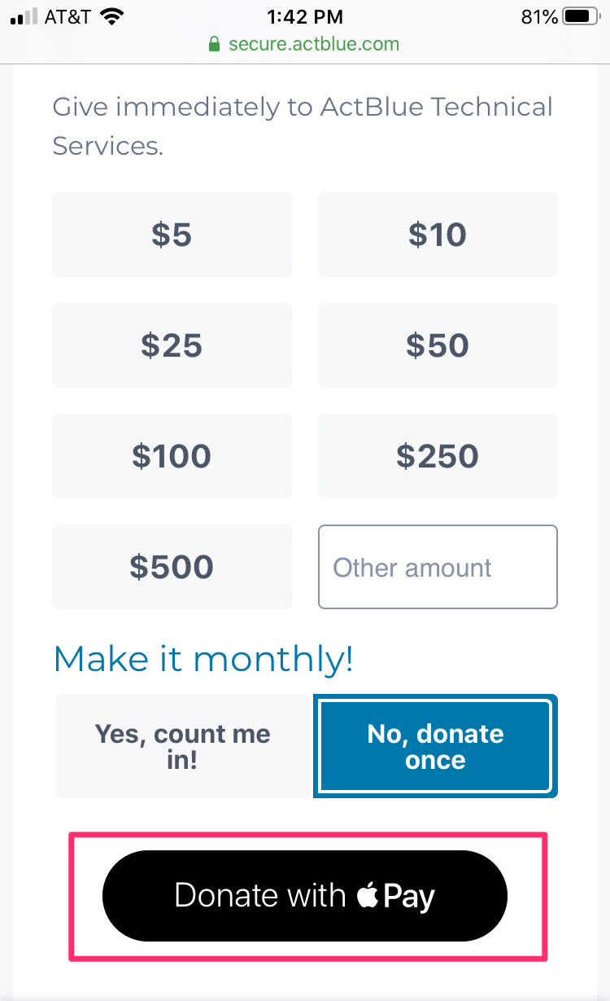This screenshot has height=1001, width=610.
Task: Focus the Other amount input field
Action: click(438, 567)
